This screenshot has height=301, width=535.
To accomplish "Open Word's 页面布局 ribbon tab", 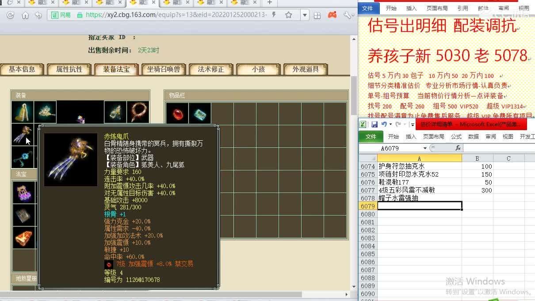I will pos(437,8).
